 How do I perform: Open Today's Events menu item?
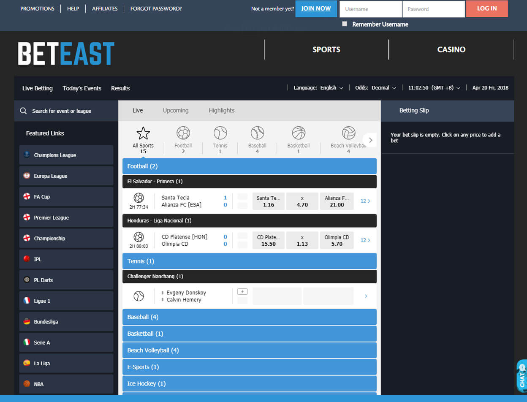pos(82,88)
